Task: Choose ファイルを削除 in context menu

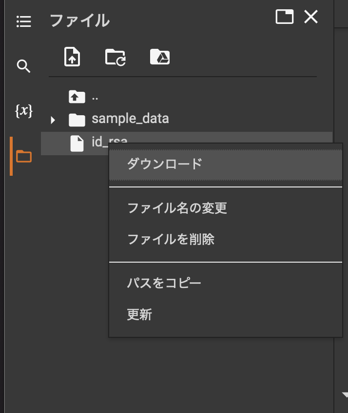Action: coord(171,239)
